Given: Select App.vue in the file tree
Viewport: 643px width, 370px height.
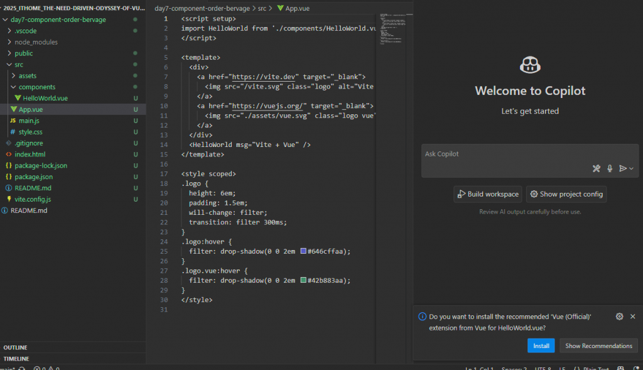Looking at the screenshot, I should click(31, 109).
